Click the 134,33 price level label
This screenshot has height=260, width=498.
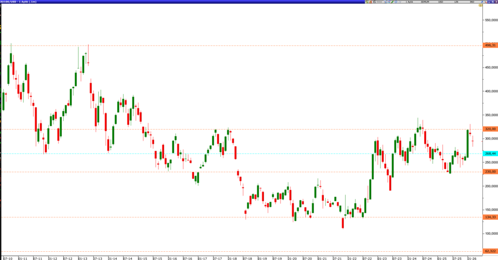pos(490,217)
